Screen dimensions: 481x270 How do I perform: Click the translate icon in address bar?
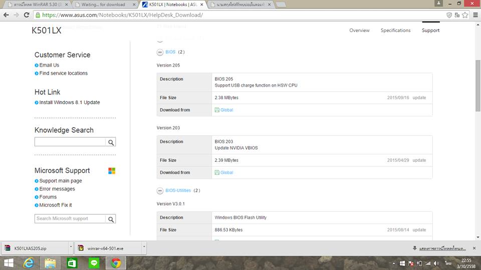point(457,15)
